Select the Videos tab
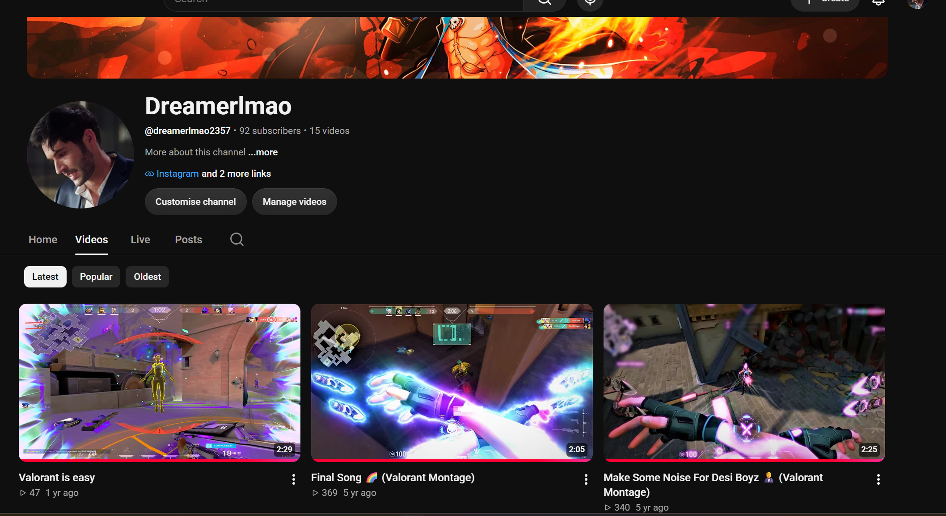 pyautogui.click(x=92, y=240)
